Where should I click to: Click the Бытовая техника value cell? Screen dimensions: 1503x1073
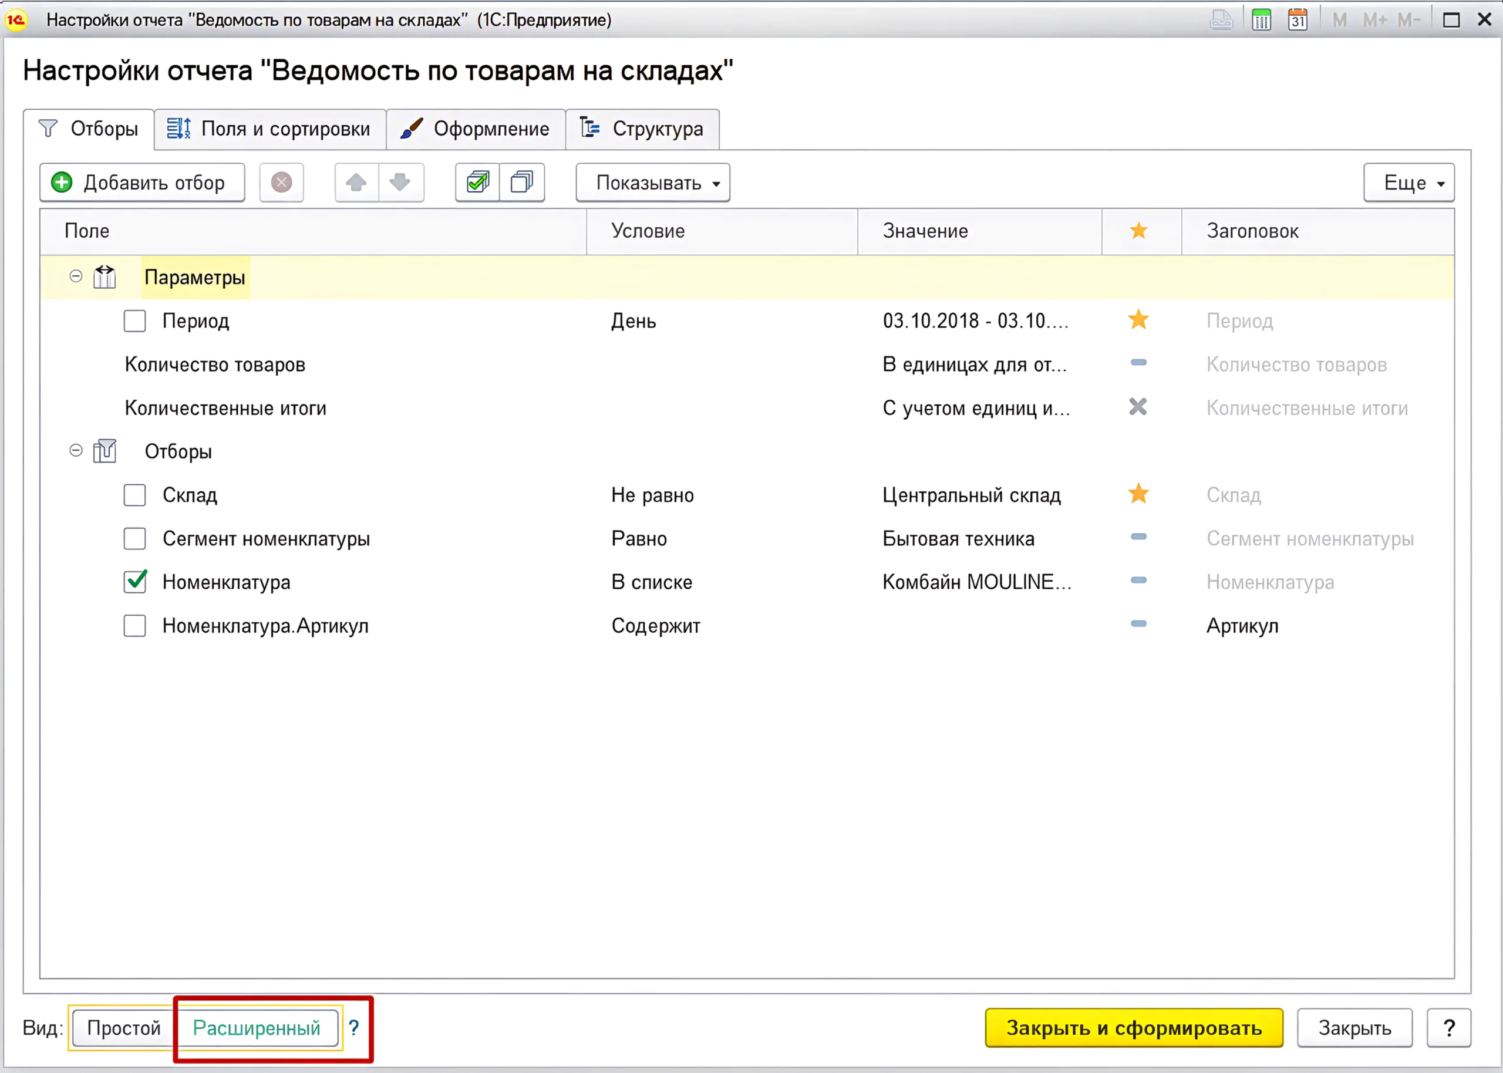(x=979, y=538)
